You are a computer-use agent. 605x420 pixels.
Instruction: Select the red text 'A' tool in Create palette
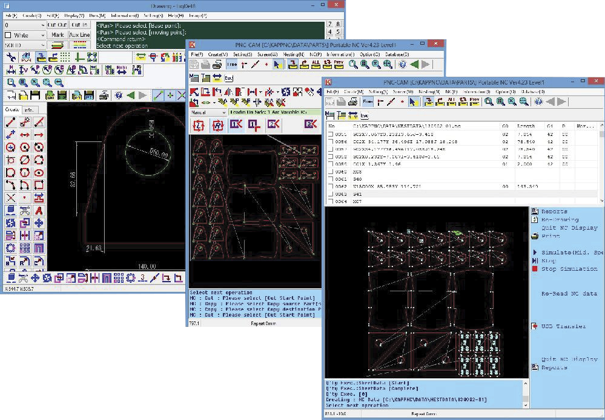pos(39,211)
